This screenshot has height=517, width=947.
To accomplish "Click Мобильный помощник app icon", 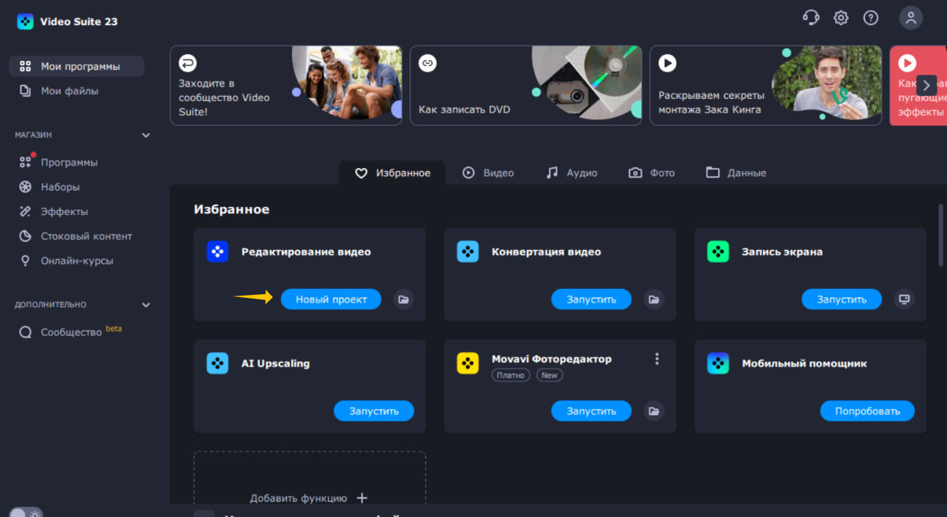I will pos(718,363).
